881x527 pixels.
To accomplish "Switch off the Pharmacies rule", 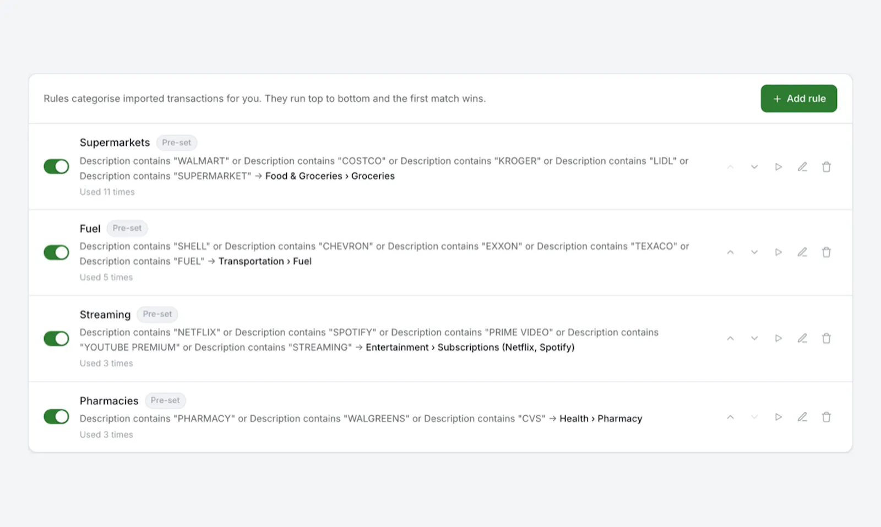I will [56, 417].
